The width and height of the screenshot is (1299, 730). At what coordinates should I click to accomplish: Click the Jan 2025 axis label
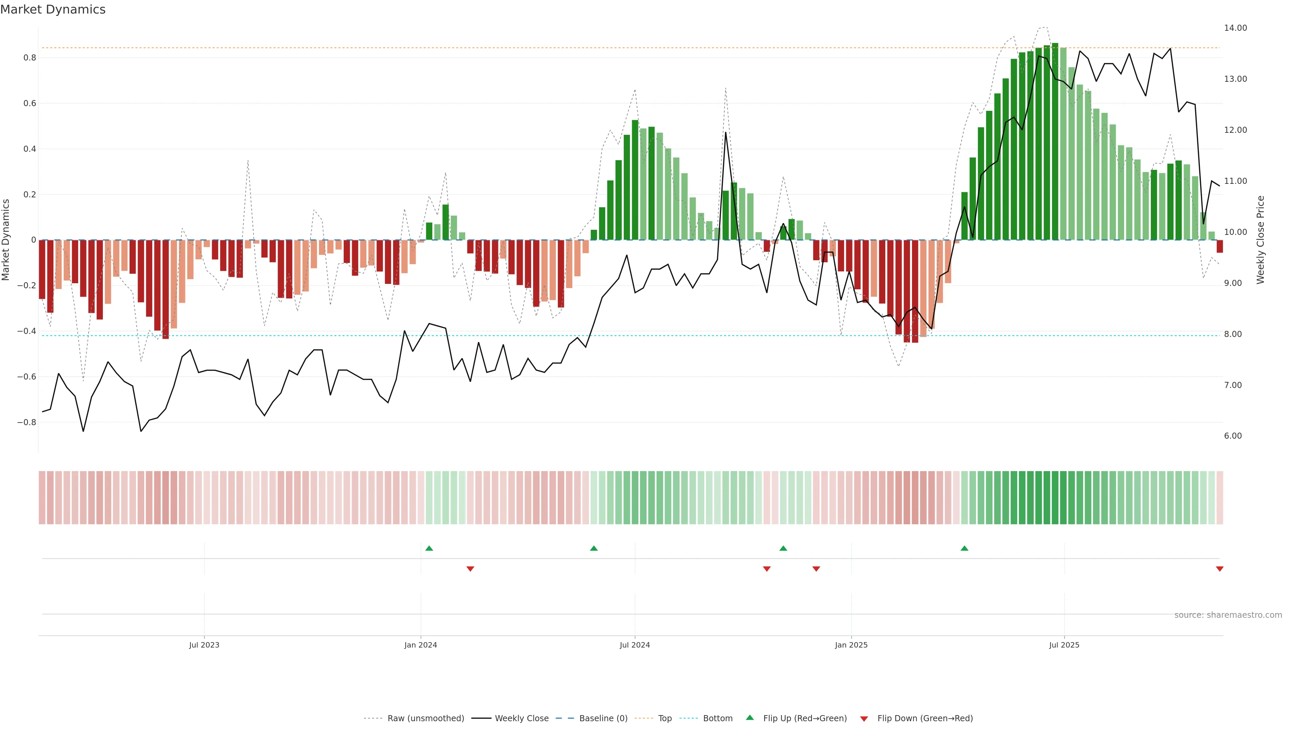[x=851, y=645]
